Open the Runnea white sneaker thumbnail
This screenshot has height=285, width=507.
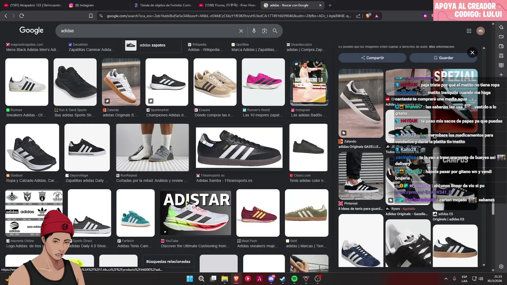[x=27, y=82]
